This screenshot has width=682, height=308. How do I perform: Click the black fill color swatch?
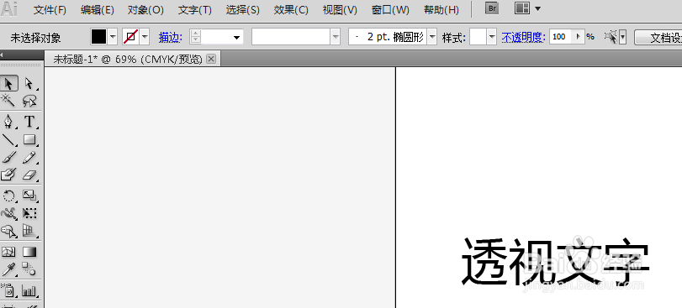[98, 37]
